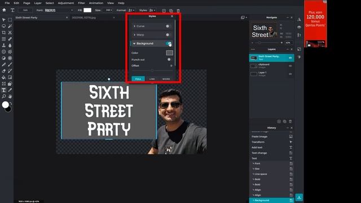361x203 pixels.
Task: Expand the Curve section
Action: coord(134,27)
